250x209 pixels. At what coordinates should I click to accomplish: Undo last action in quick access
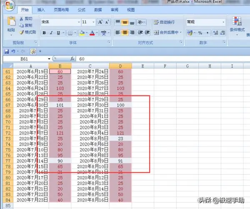(13, 51)
